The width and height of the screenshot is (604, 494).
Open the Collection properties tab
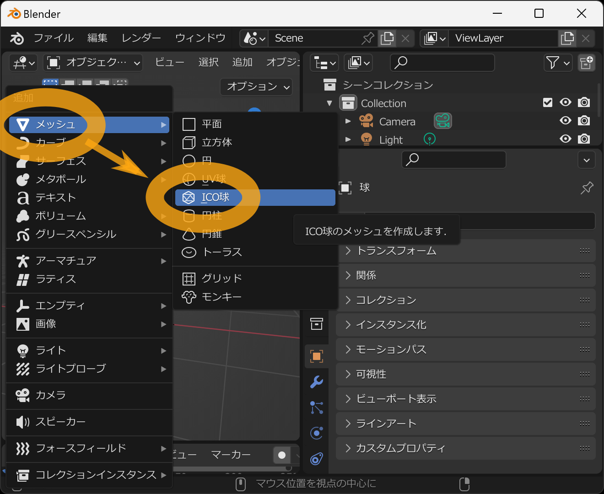[316, 323]
